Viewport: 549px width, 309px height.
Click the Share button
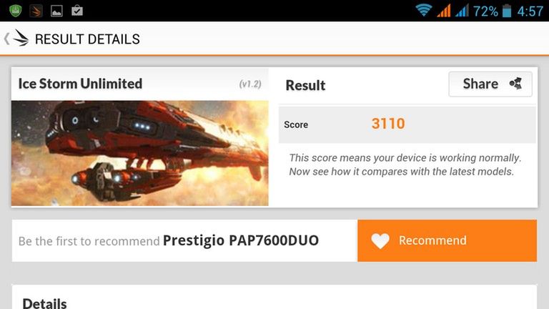tap(490, 84)
